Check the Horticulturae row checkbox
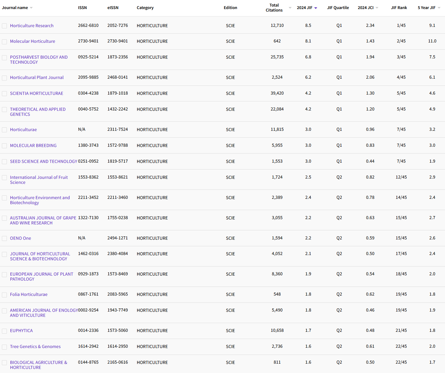The height and width of the screenshot is (373, 445). (4, 130)
